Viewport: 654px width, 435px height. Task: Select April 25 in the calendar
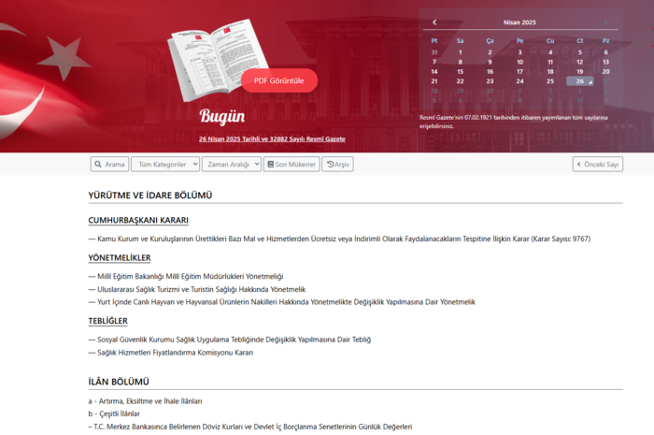tap(550, 81)
